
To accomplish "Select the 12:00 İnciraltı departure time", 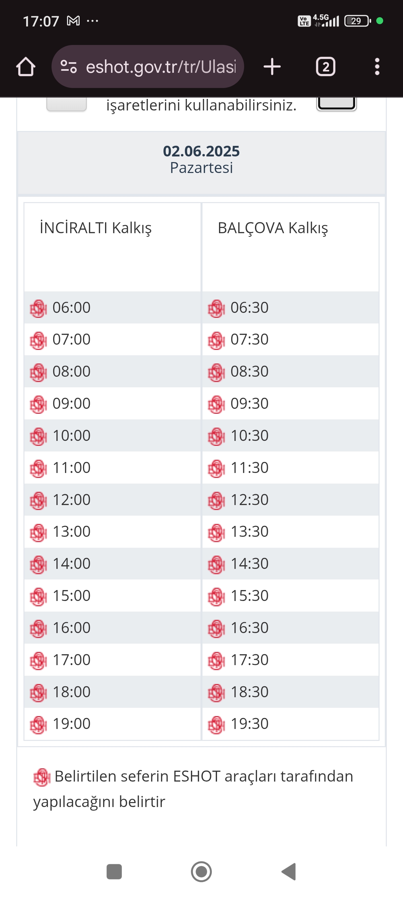I will click(71, 500).
